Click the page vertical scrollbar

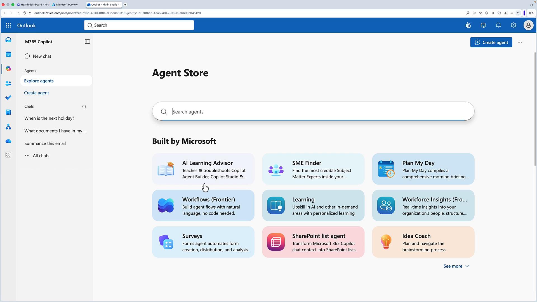pyautogui.click(x=535, y=109)
